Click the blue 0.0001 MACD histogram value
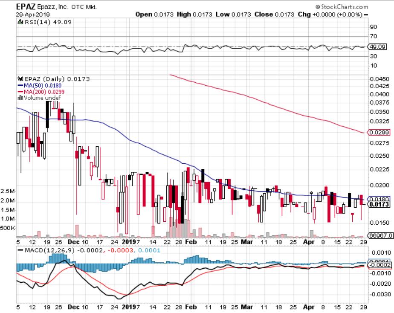Viewport: 394px width, 313px height. pyautogui.click(x=149, y=250)
